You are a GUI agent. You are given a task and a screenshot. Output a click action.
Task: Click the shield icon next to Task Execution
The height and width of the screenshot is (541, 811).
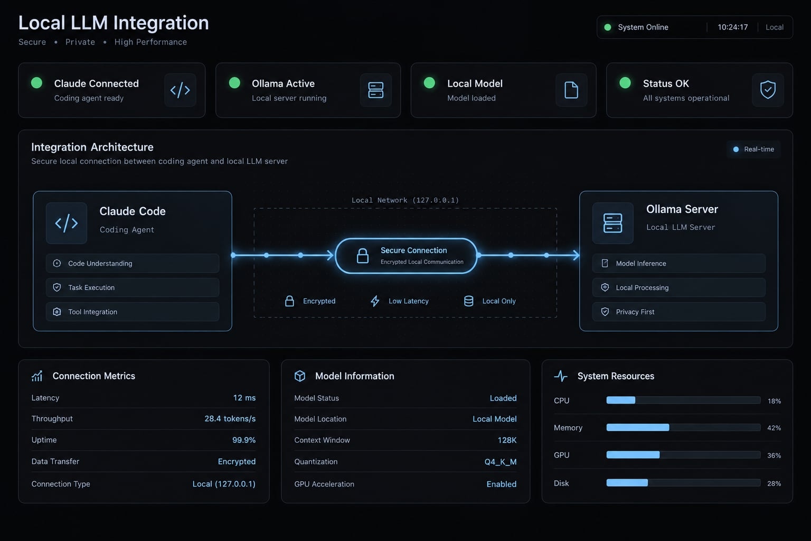click(x=57, y=287)
